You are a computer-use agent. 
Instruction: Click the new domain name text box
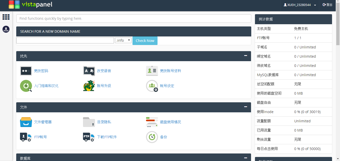(x=65, y=40)
